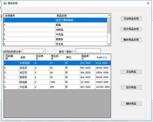153x122 pixels.
Task: Click the category list scroll down arrow
Action: (109, 44)
